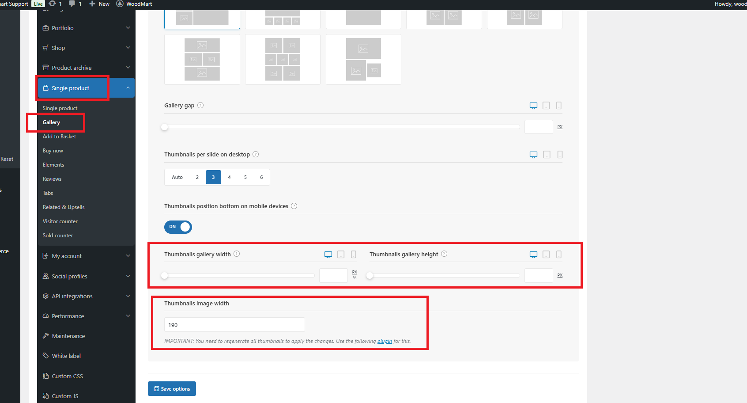The width and height of the screenshot is (747, 403).
Task: Click the API integrations gear icon
Action: (45, 296)
